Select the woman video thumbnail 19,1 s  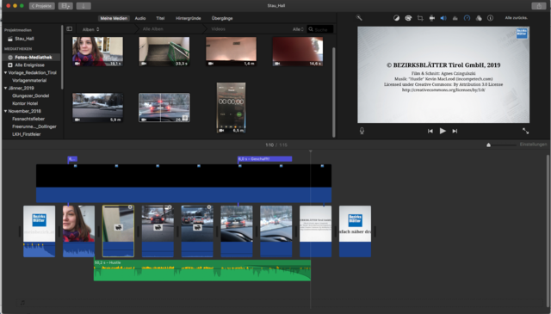click(x=97, y=52)
